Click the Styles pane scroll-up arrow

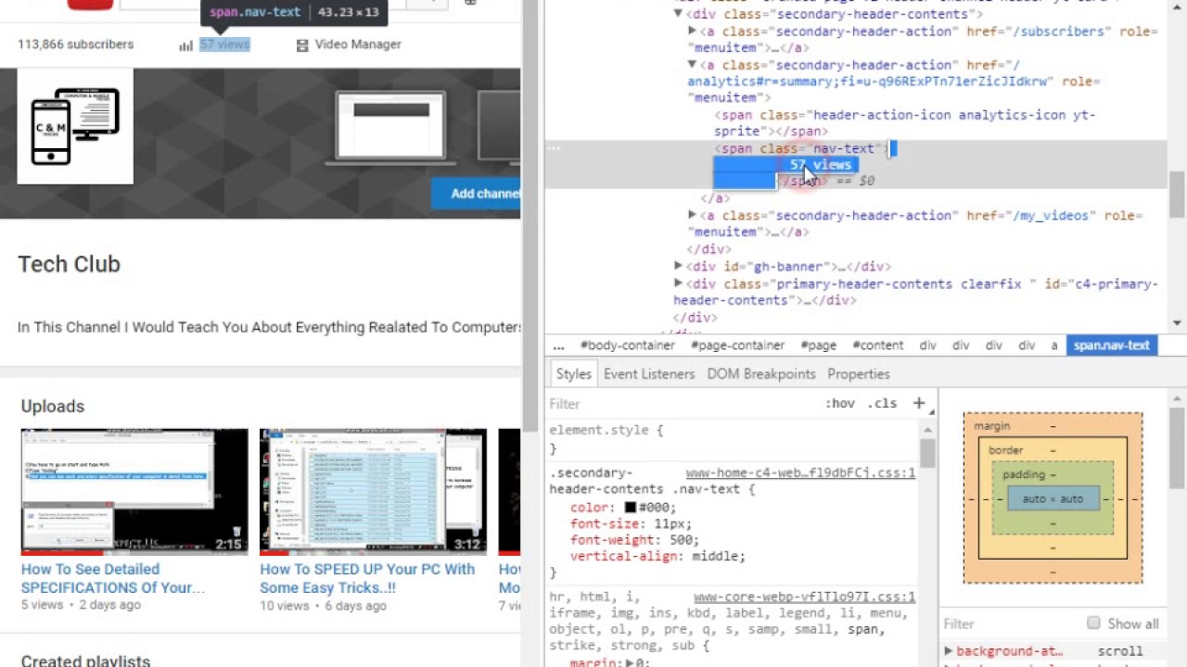928,430
